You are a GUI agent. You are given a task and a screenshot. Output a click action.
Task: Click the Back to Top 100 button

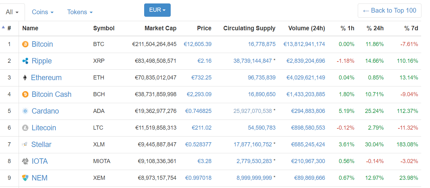(x=389, y=11)
